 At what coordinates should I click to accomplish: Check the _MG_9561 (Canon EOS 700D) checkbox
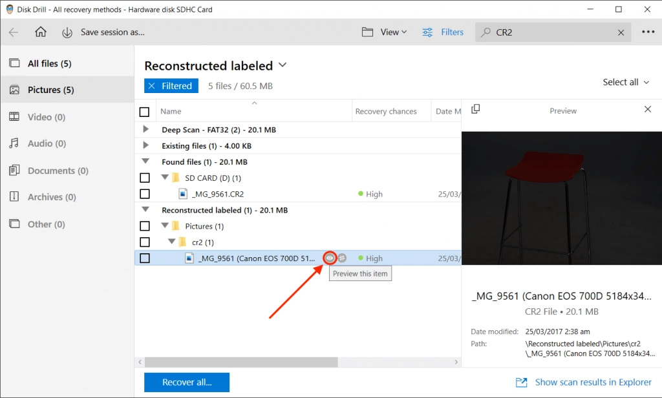(144, 258)
